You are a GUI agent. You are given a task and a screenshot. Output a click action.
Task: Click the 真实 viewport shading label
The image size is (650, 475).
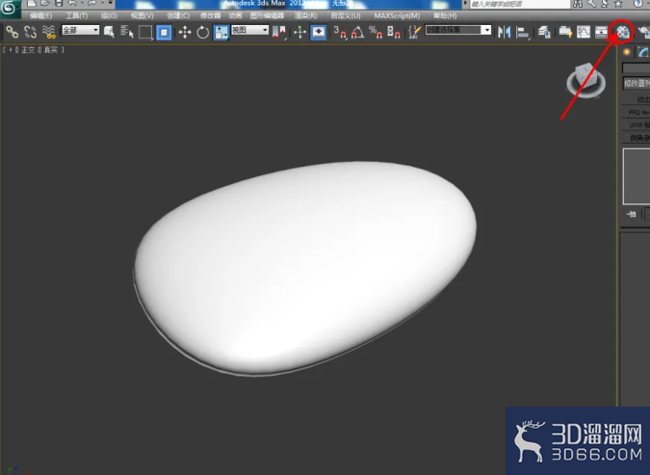click(51, 50)
